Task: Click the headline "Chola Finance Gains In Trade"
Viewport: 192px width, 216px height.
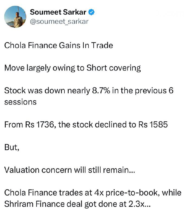Action: pyautogui.click(x=58, y=45)
